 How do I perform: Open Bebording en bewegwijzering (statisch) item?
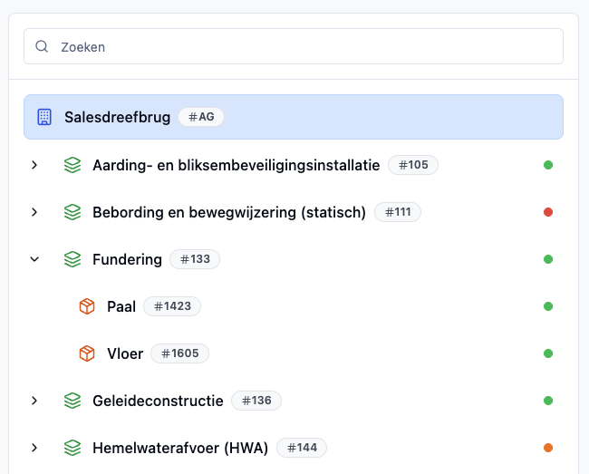[x=229, y=213]
